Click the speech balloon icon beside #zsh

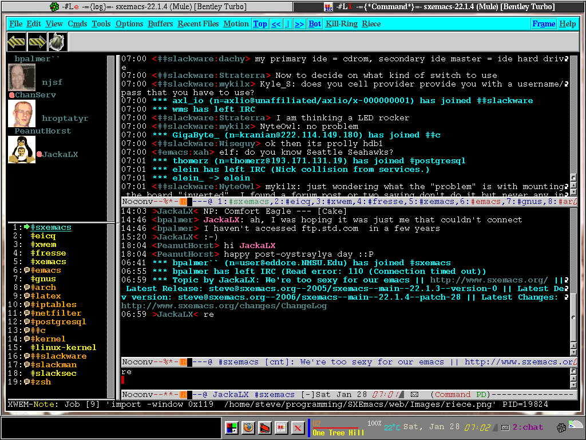(x=27, y=382)
